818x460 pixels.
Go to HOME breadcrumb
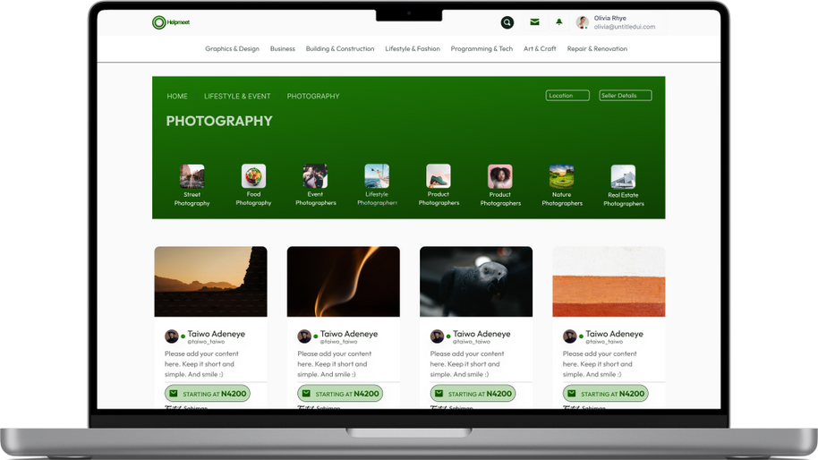click(x=177, y=96)
